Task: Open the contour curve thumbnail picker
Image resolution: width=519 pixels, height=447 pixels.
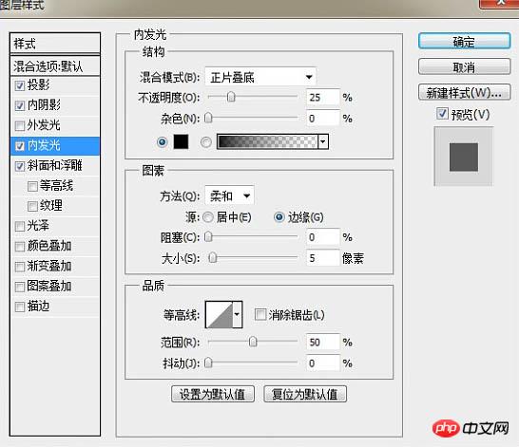Action: point(220,314)
